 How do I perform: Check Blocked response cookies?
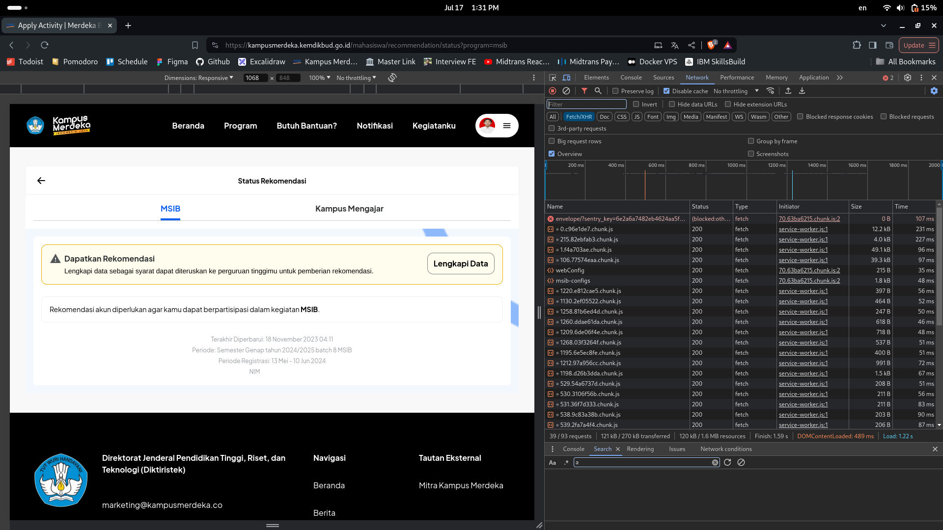(800, 116)
